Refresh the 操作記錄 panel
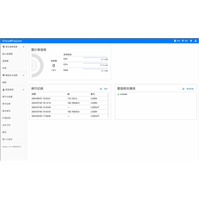199x199 pixels. pyautogui.click(x=101, y=89)
